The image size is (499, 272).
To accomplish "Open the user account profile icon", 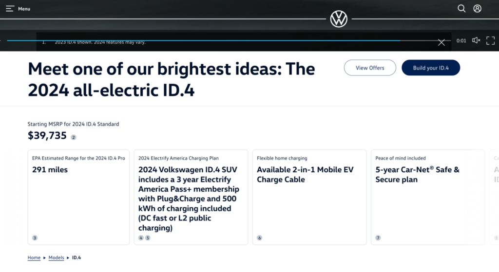I will tap(477, 9).
